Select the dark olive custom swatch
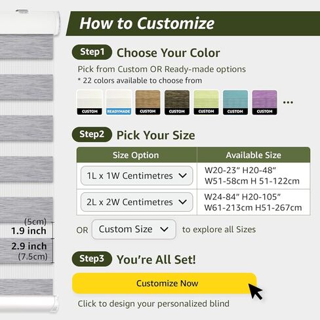Screen dimensions: 320x320 pos(177,102)
